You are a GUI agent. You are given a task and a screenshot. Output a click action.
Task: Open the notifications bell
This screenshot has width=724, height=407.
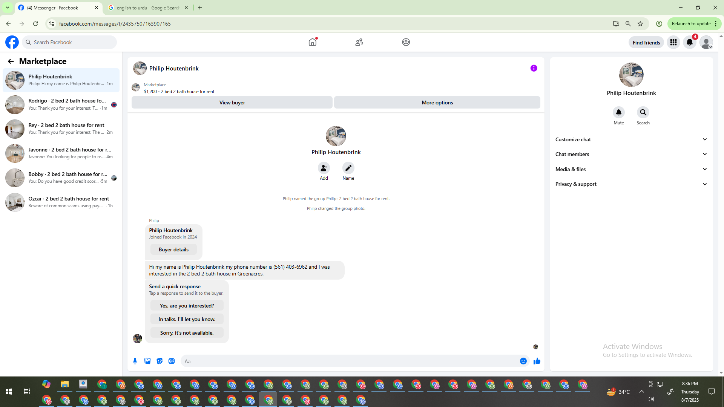tap(690, 43)
